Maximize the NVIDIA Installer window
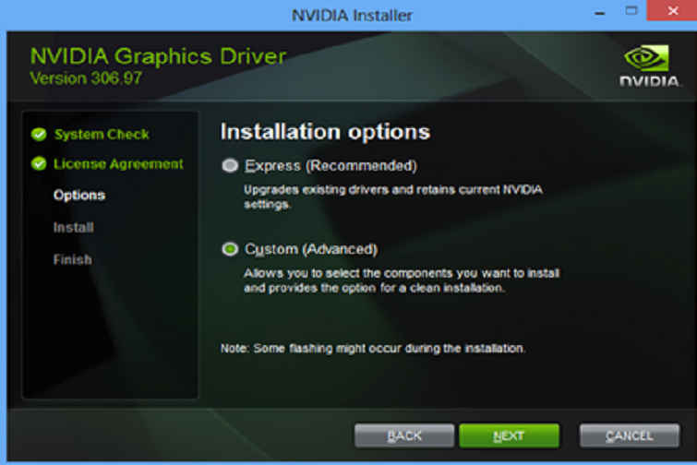This screenshot has width=697, height=465. (x=631, y=11)
